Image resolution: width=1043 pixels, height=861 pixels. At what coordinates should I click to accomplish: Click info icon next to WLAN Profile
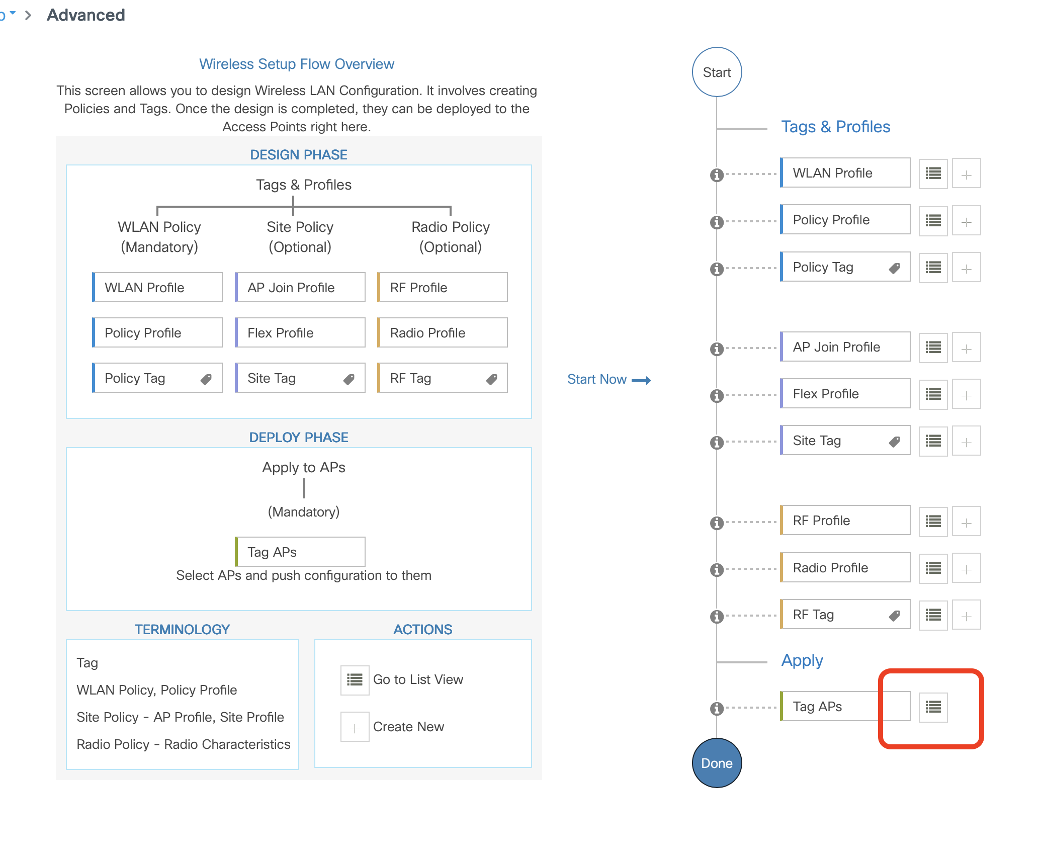[717, 175]
